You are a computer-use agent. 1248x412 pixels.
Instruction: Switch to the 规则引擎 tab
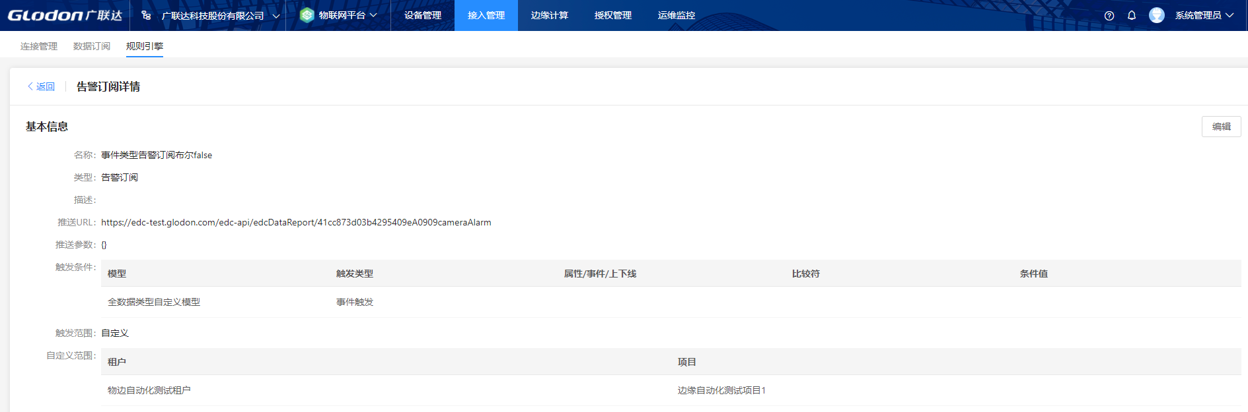[145, 46]
